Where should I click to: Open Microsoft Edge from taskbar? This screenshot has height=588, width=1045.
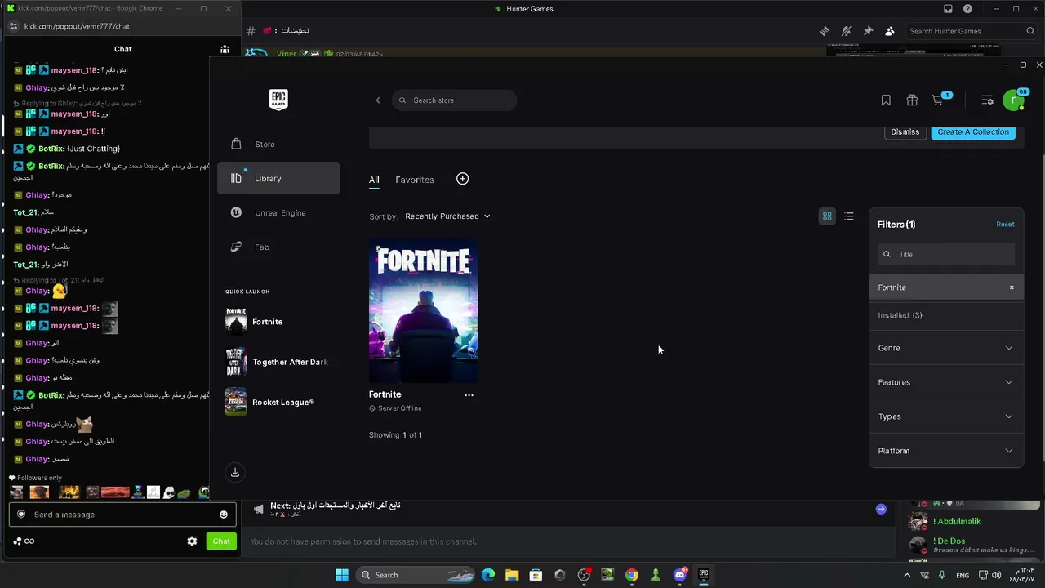pyautogui.click(x=488, y=575)
